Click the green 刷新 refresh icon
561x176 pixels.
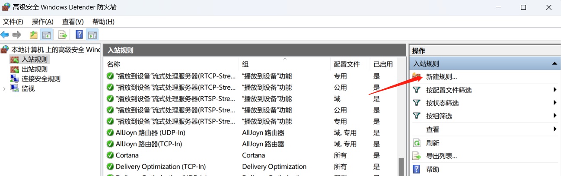pos(417,143)
